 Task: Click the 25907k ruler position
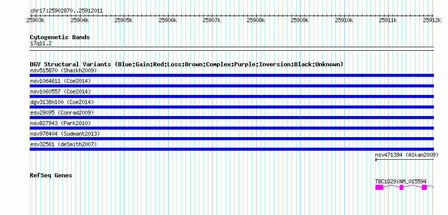(x=212, y=20)
